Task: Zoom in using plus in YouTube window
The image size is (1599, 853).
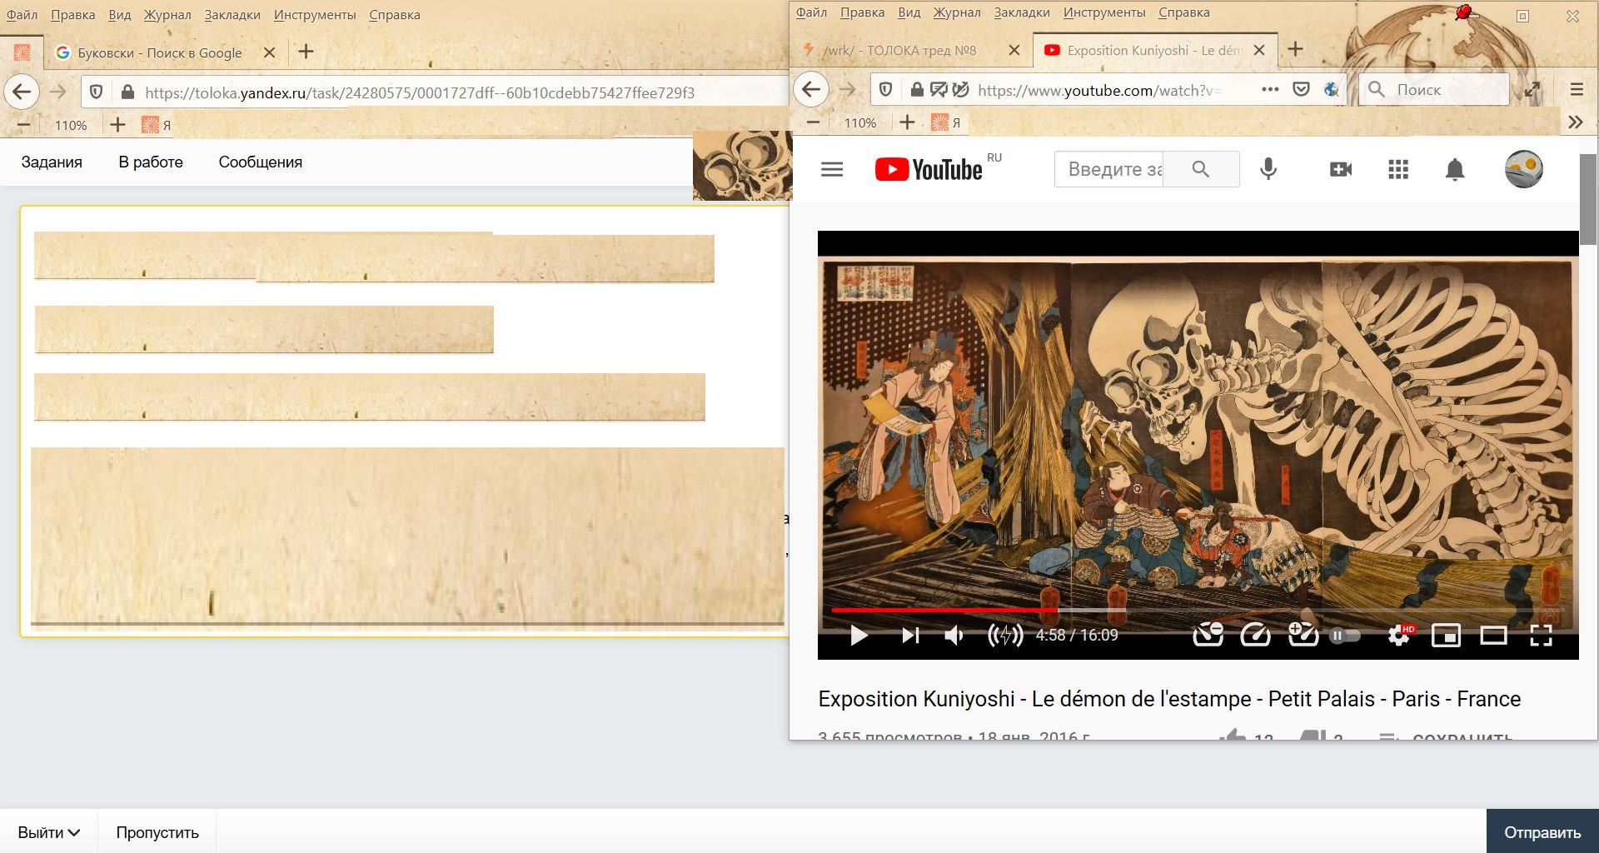Action: [907, 122]
